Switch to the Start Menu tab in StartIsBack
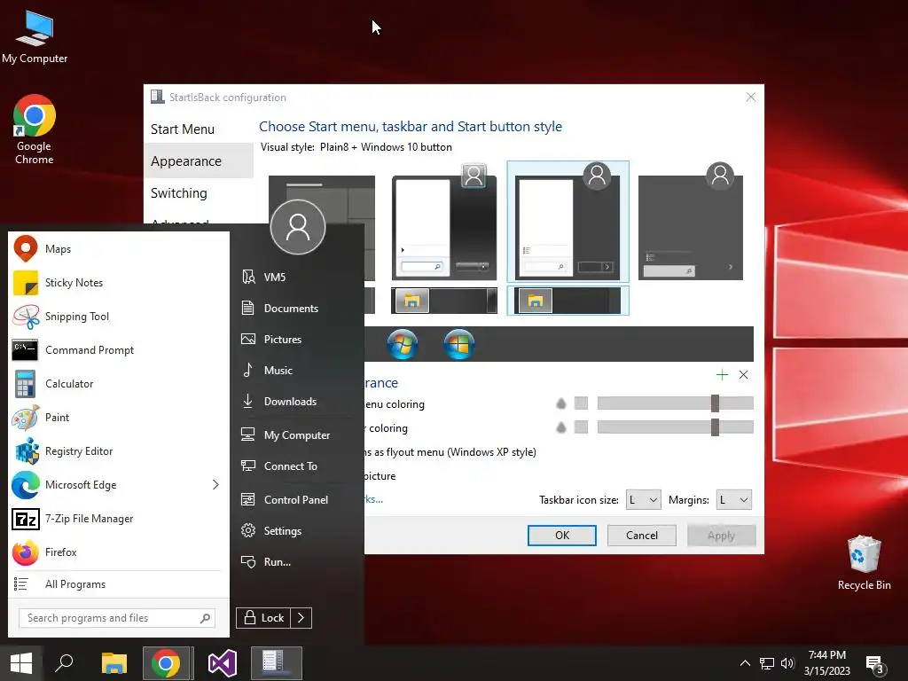Screen dimensions: 908x681 click(183, 129)
